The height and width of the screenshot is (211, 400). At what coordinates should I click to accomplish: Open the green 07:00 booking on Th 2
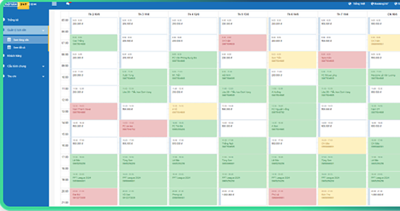(94, 42)
